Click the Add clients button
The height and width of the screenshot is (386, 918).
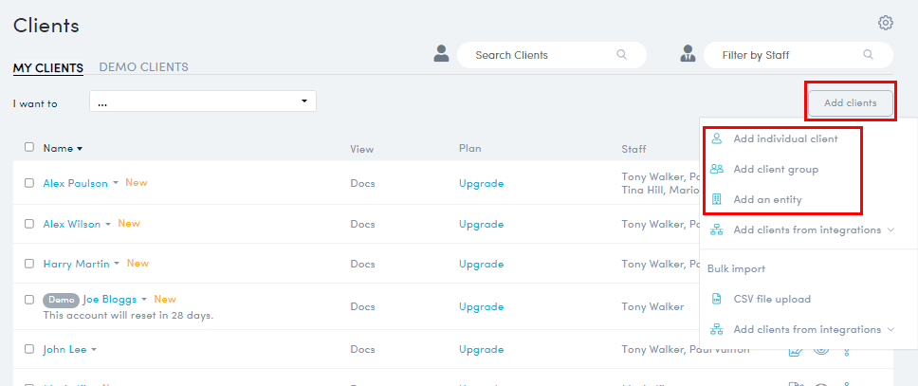pos(850,102)
